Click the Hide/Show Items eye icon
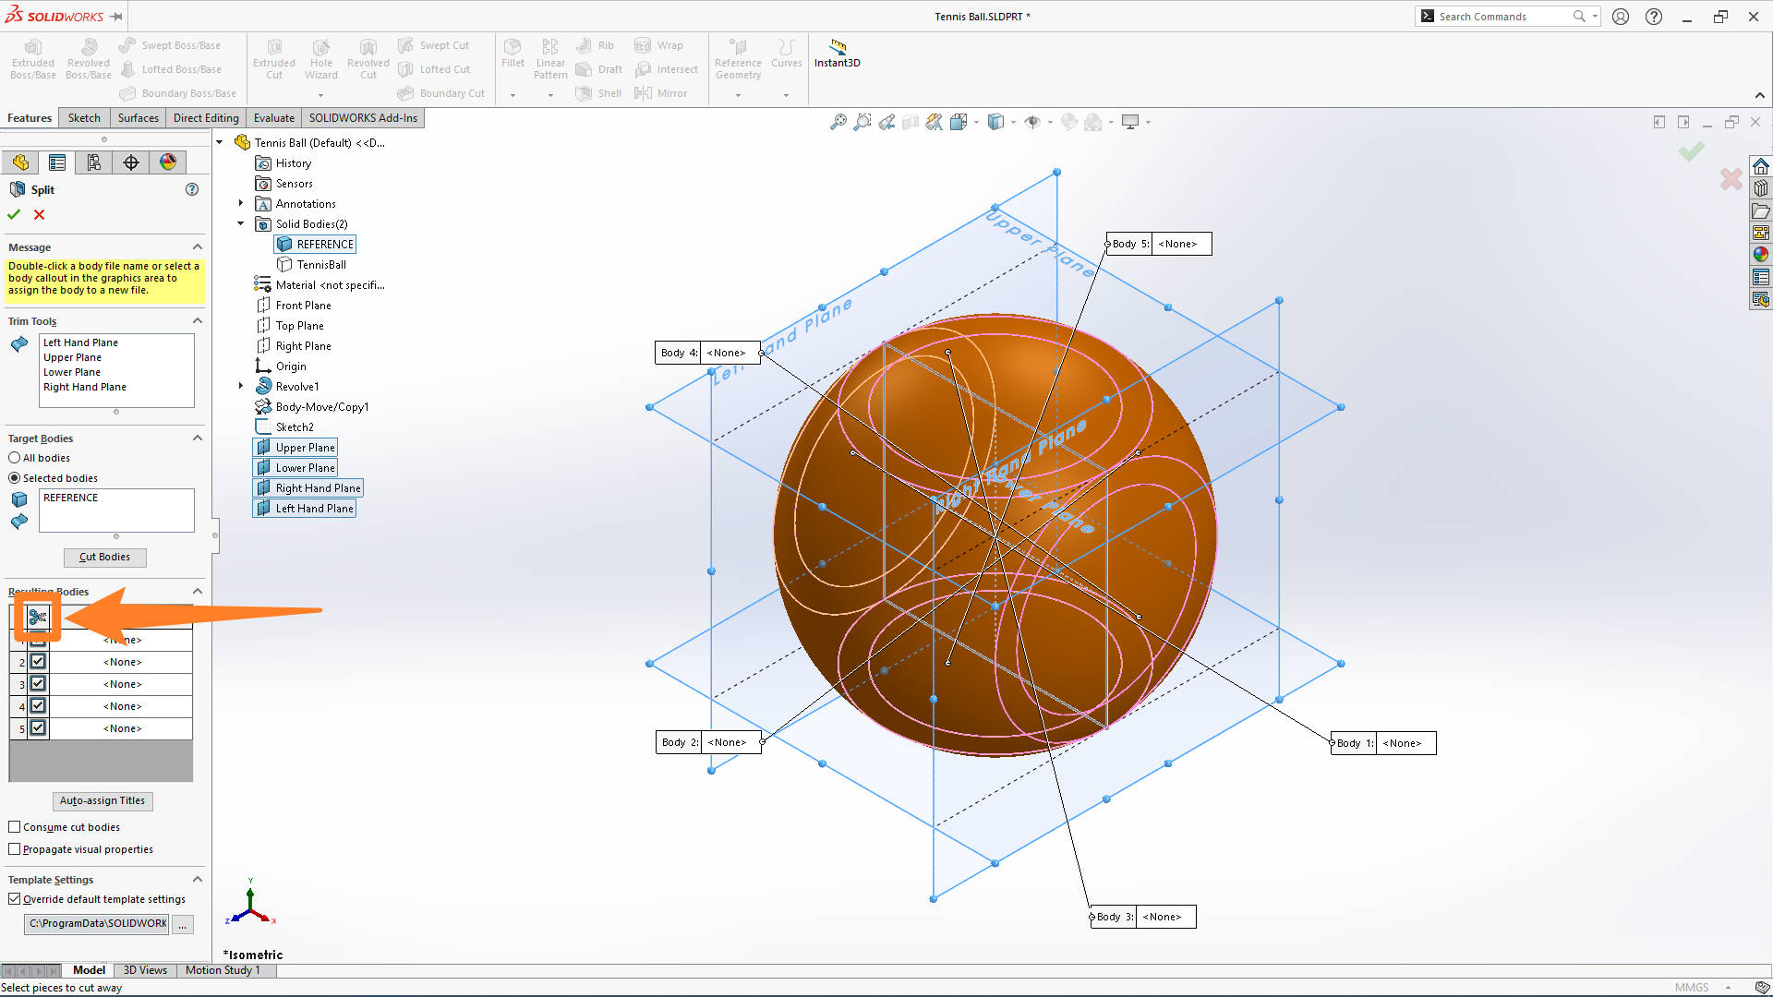 click(x=1032, y=121)
